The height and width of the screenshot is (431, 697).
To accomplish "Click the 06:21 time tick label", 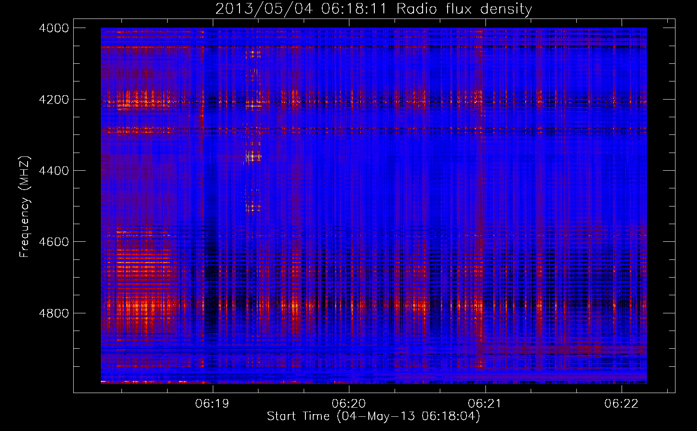I will (485, 404).
